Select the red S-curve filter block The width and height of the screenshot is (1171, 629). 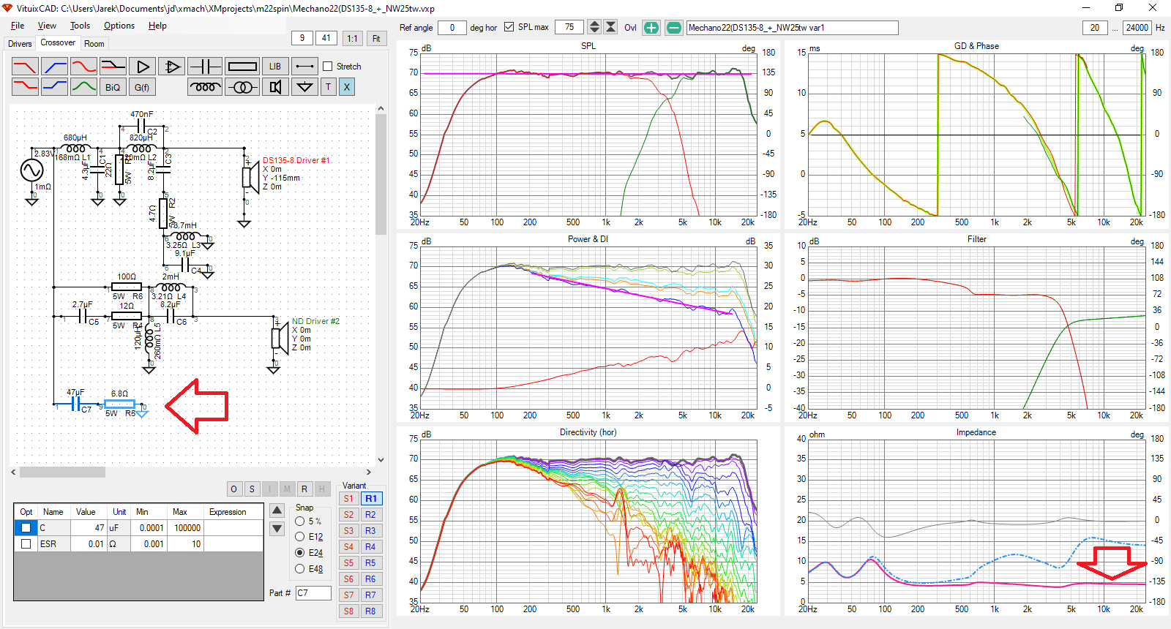click(83, 67)
